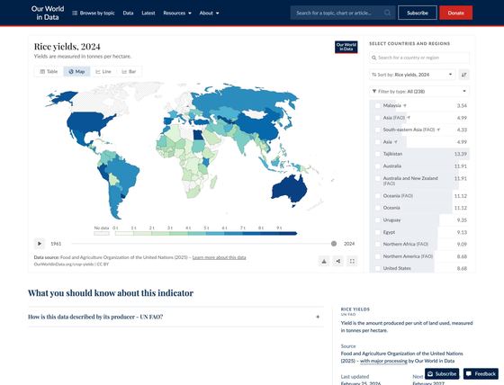
Task: Select the Oceania (FAO) checkbox
Action: click(x=378, y=196)
